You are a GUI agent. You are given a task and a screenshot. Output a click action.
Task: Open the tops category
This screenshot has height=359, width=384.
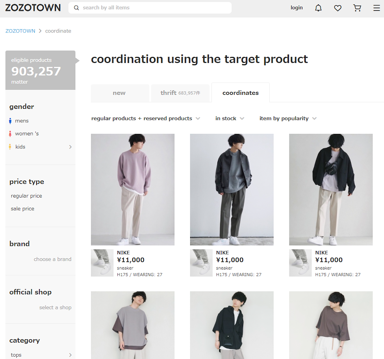point(16,355)
